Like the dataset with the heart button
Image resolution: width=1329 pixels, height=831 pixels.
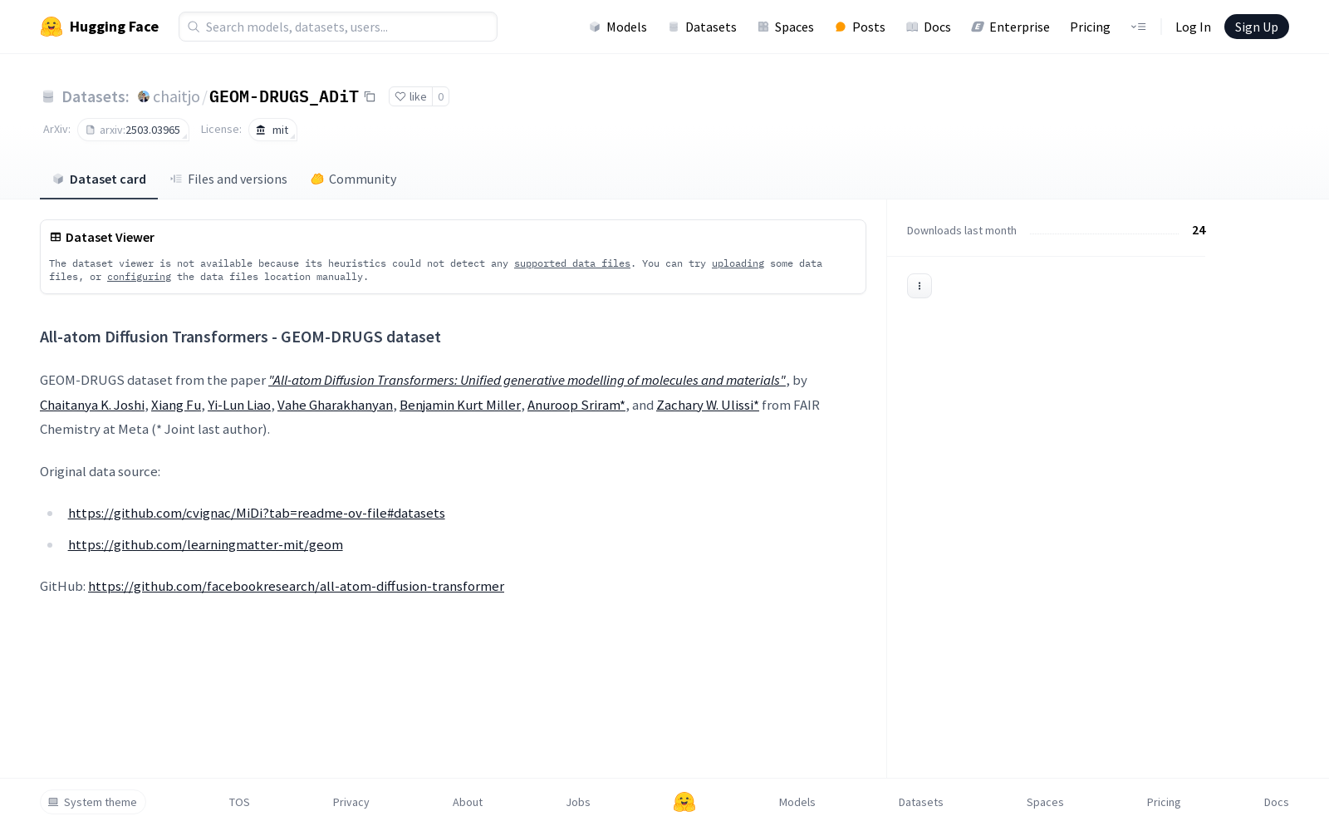(410, 96)
